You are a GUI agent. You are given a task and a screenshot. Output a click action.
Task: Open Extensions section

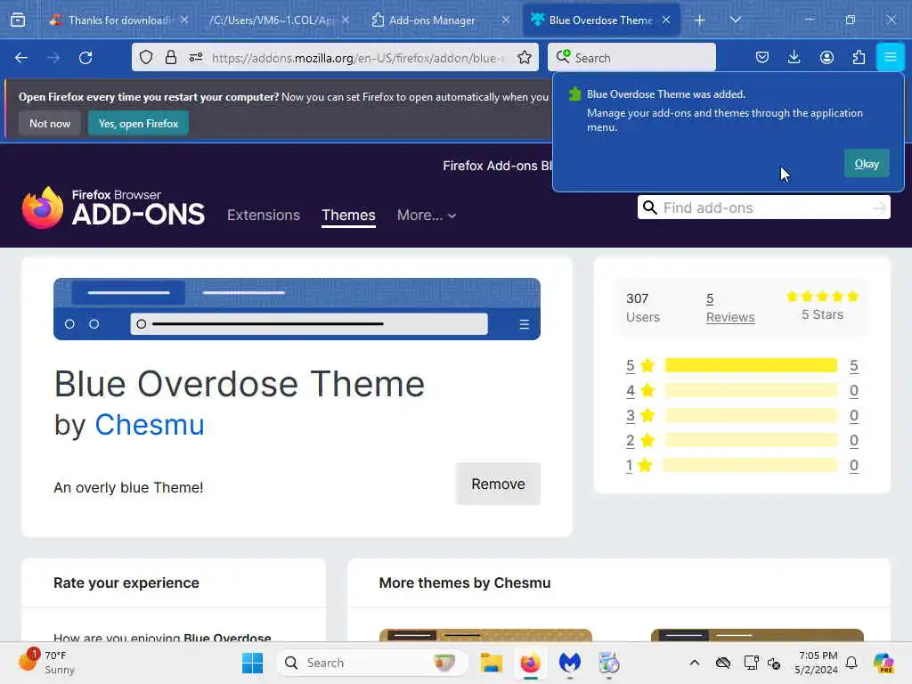(264, 216)
